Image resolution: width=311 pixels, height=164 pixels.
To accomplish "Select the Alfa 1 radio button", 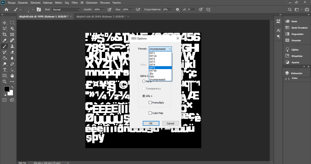I will pos(144,96).
